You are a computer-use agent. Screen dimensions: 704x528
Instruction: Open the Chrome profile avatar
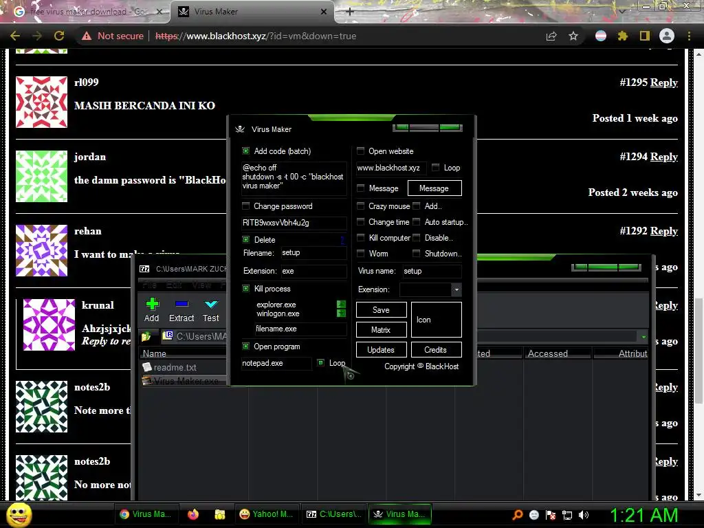[x=667, y=36]
